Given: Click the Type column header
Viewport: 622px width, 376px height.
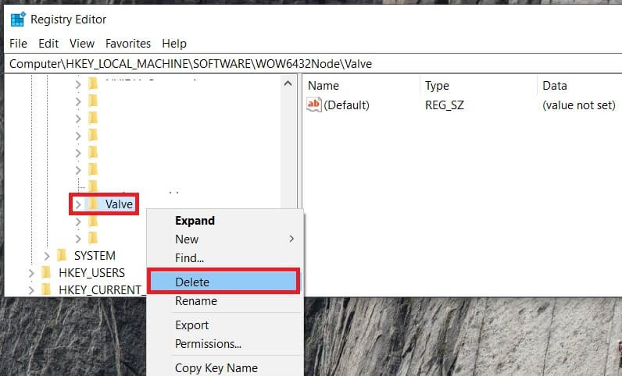Looking at the screenshot, I should [x=437, y=86].
